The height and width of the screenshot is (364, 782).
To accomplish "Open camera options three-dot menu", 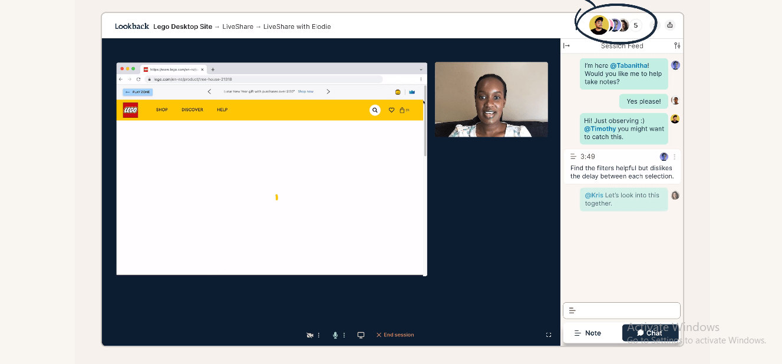I will coord(319,335).
